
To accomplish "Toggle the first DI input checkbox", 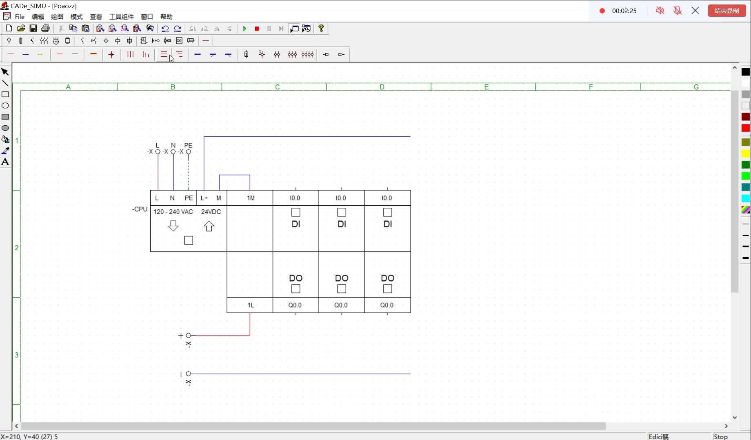I will tap(296, 212).
